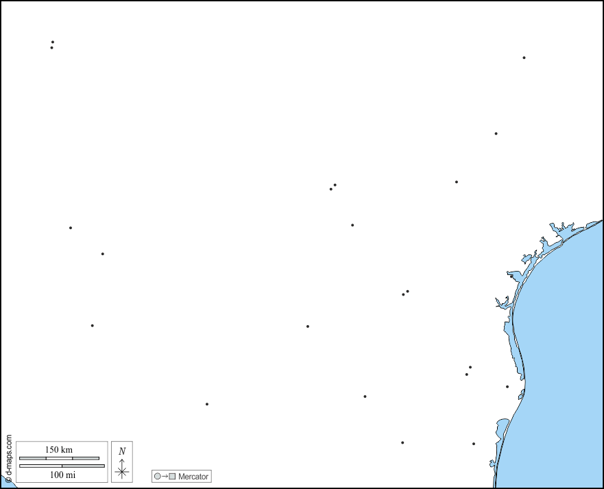The image size is (604, 489).
Task: Click the square icon before Mercator text
Action: tap(172, 476)
